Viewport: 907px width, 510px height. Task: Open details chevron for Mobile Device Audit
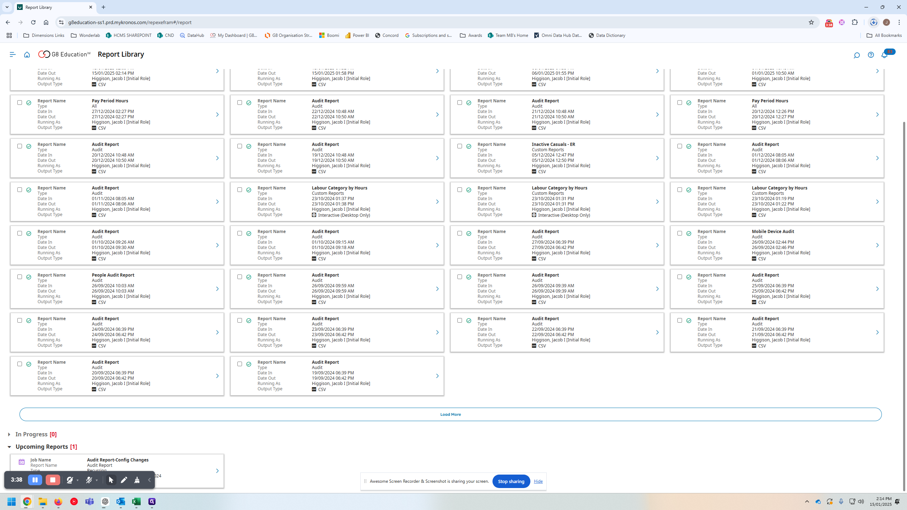[x=877, y=245]
